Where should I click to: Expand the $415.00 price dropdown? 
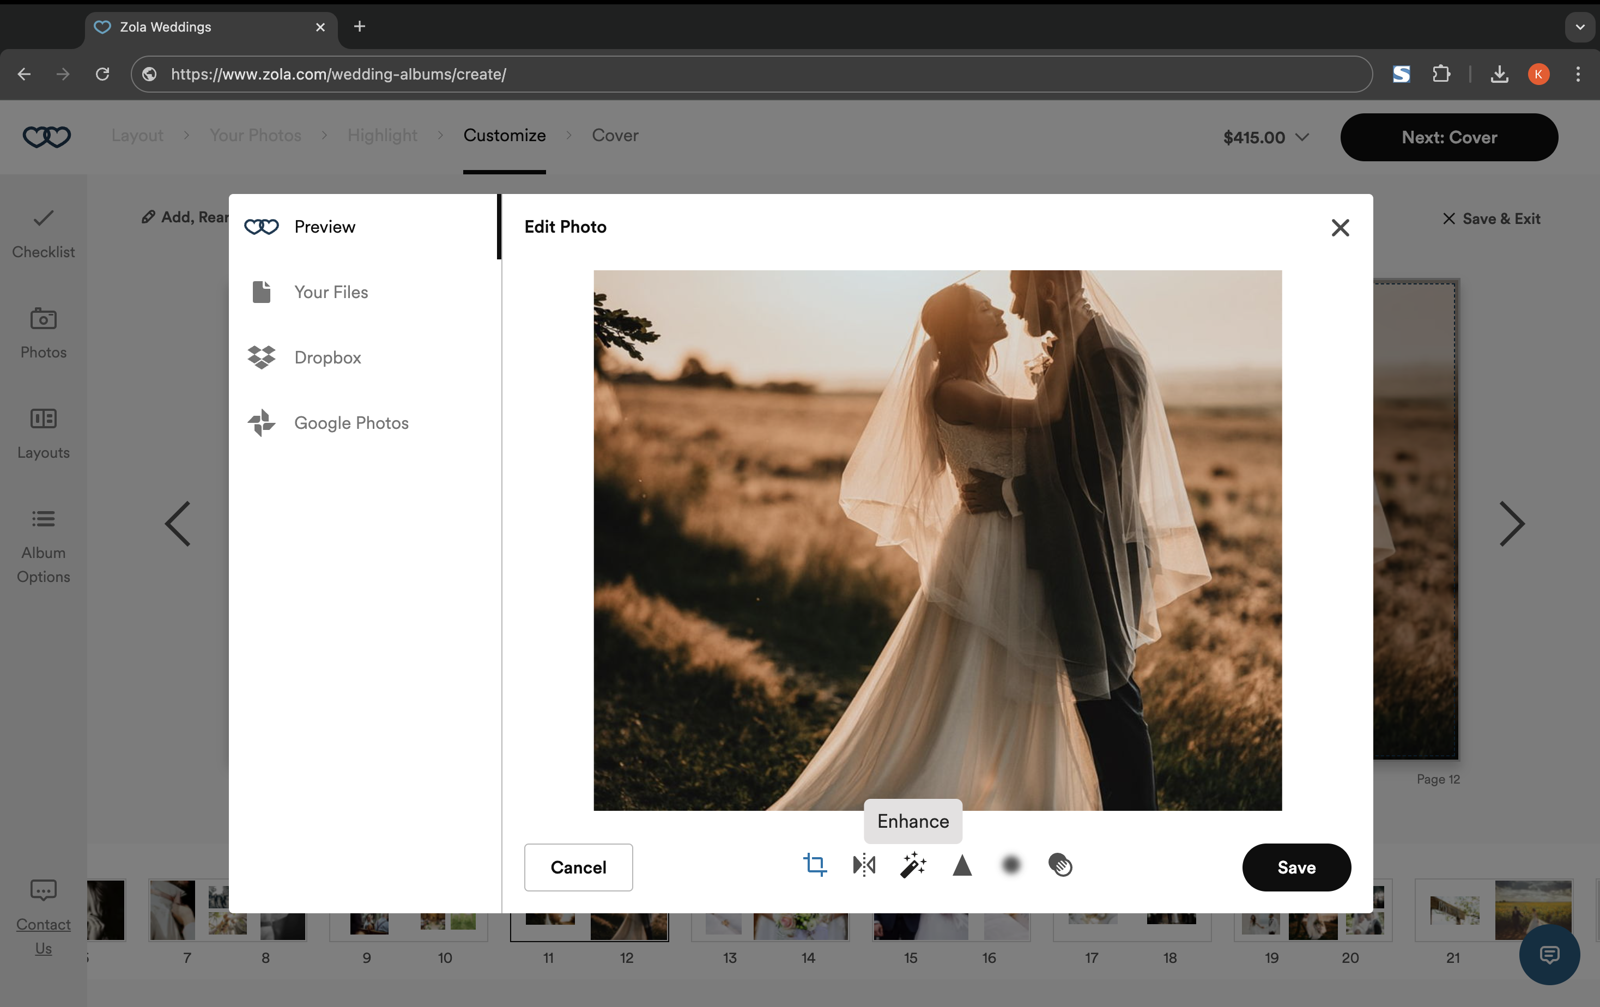1266,137
